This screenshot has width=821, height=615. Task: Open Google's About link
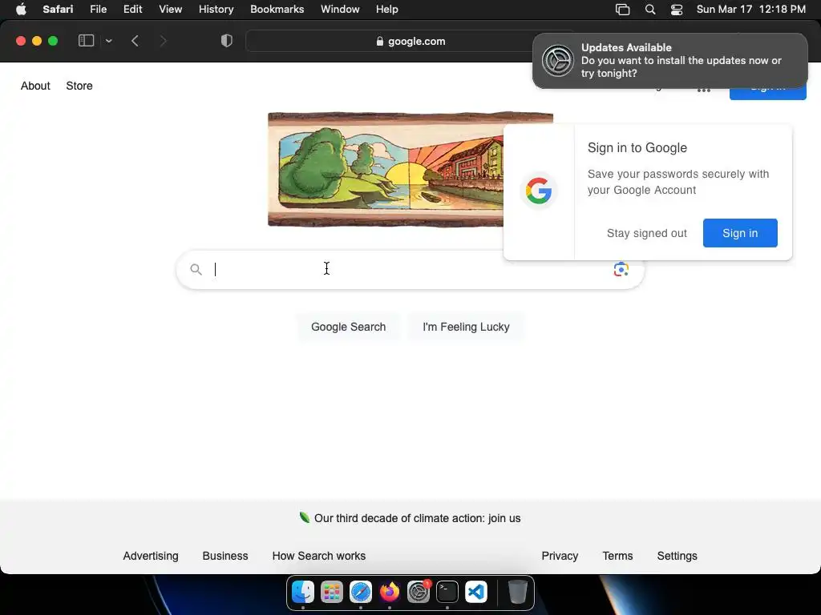point(35,86)
